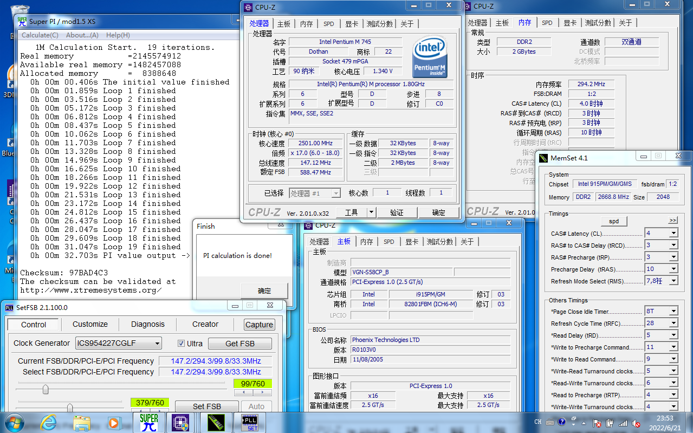
Task: Open Help(H) menu in Super PI
Action: 118,35
